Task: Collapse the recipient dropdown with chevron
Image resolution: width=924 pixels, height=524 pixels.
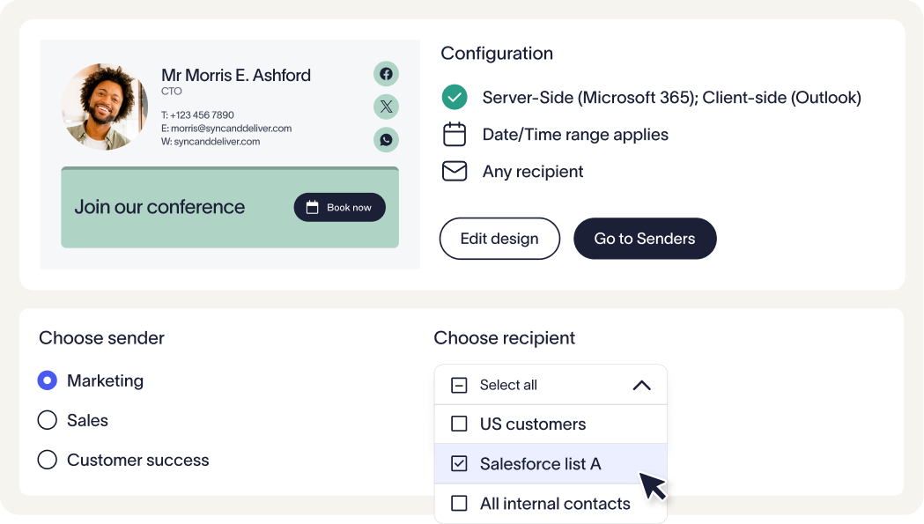Action: [x=641, y=385]
